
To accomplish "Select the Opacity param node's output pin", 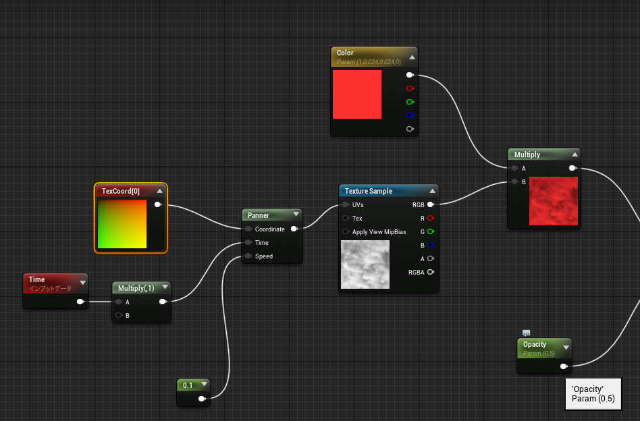I will tap(564, 366).
